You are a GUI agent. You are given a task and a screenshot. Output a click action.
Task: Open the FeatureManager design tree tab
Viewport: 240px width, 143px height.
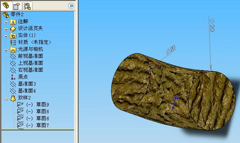[x=6, y=6]
